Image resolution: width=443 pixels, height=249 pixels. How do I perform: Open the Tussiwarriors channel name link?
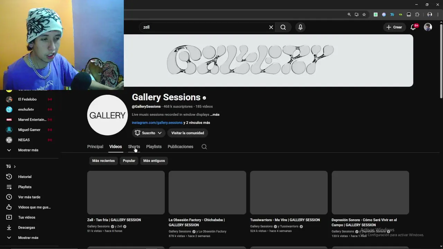289,227
